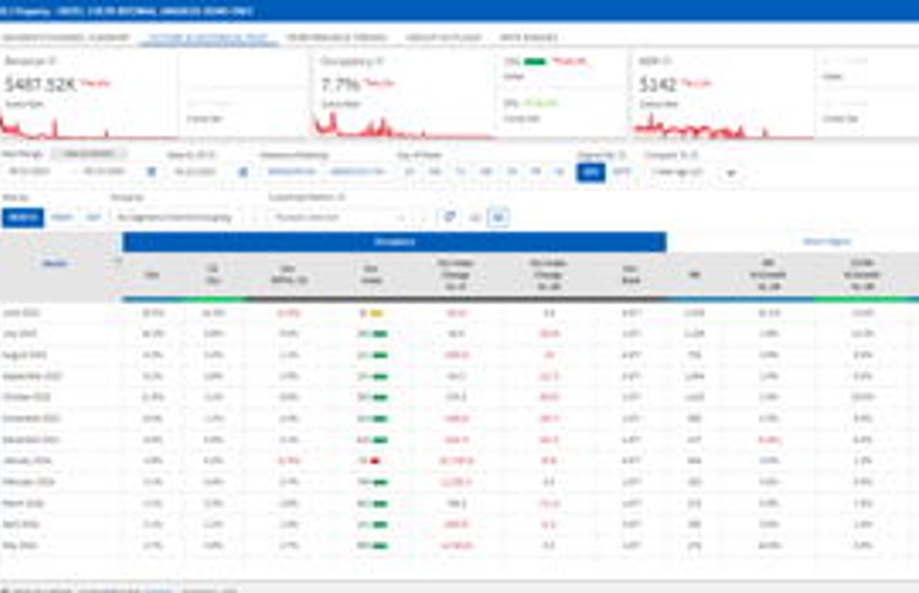Select the MONTH plot-by button
Viewport: 919px width, 593px height.
pos(22,217)
